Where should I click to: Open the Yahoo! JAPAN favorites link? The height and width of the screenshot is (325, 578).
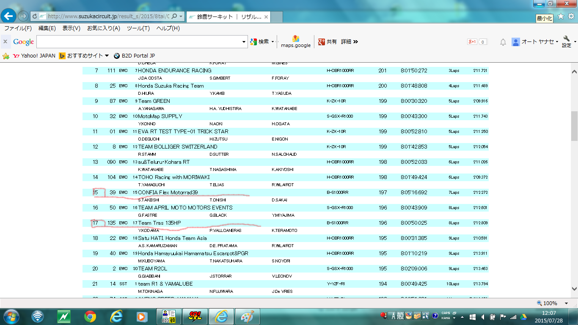click(x=34, y=55)
